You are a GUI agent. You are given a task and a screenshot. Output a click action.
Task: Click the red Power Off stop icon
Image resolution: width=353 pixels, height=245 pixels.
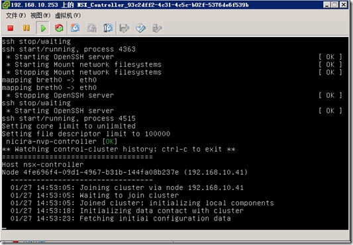coord(11,28)
